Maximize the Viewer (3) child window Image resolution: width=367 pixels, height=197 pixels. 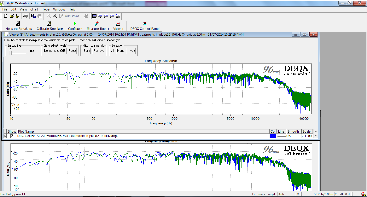click(304, 35)
